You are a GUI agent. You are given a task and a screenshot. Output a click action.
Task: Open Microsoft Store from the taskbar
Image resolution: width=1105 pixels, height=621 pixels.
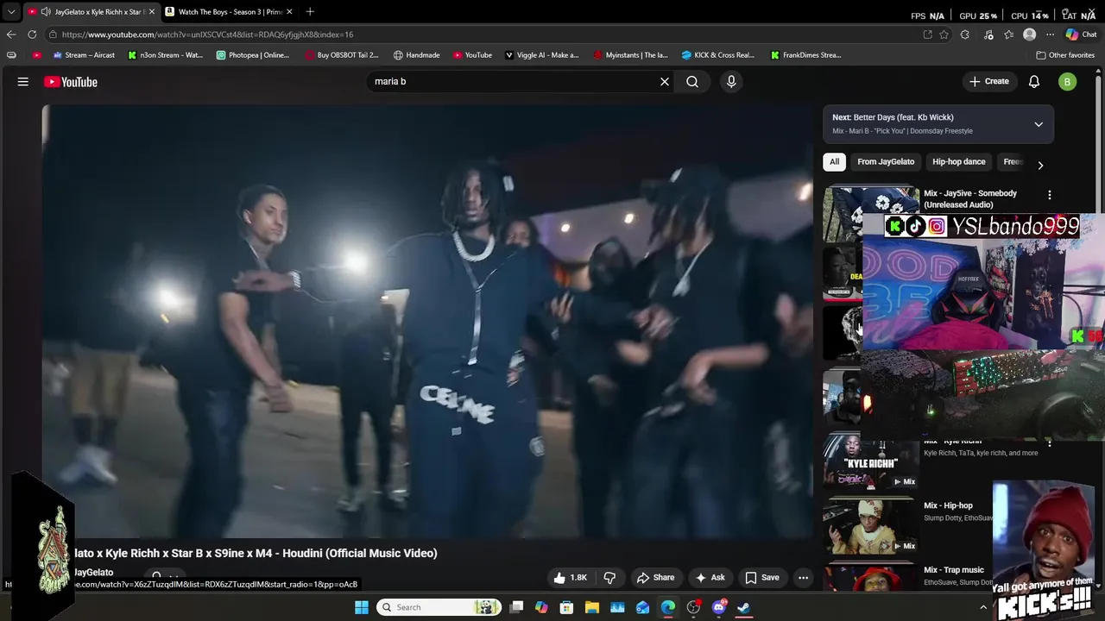(567, 607)
